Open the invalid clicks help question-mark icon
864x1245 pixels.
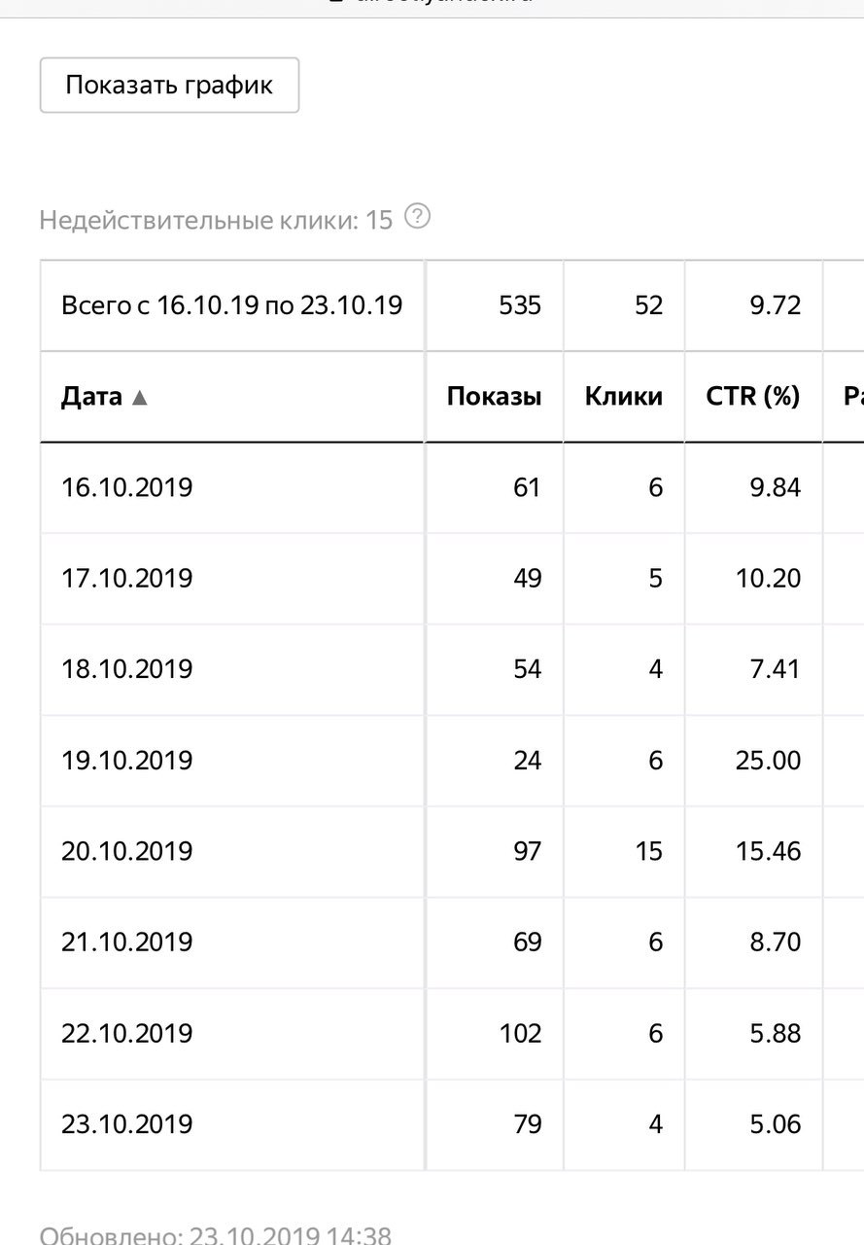pos(417,216)
